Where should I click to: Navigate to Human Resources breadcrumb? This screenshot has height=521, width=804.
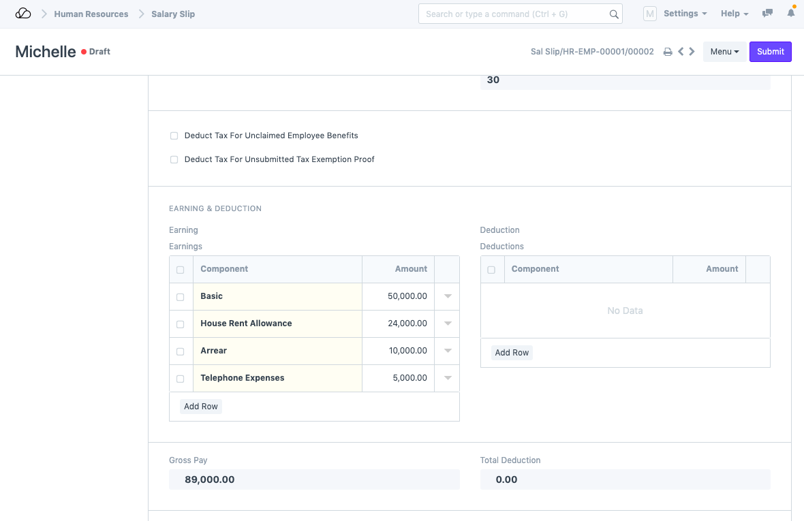click(x=91, y=14)
